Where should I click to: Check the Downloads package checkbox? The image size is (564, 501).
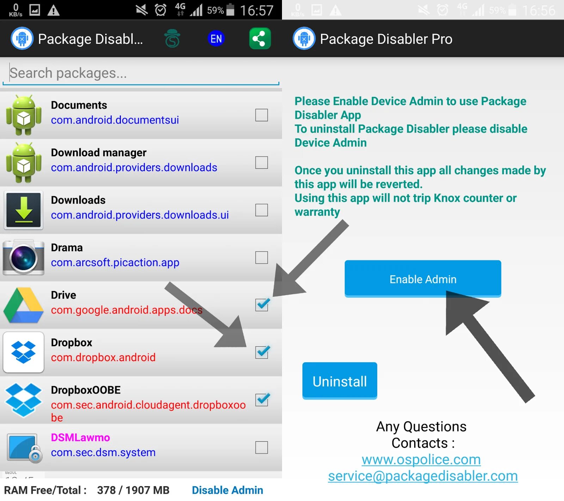click(x=262, y=210)
